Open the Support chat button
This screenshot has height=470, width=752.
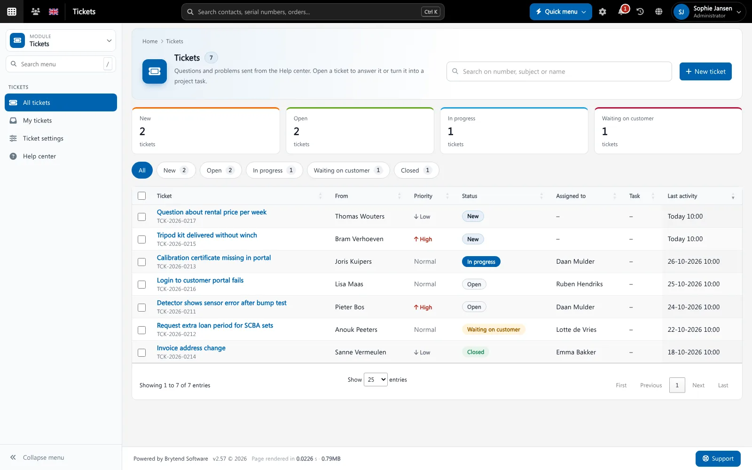pos(718,459)
